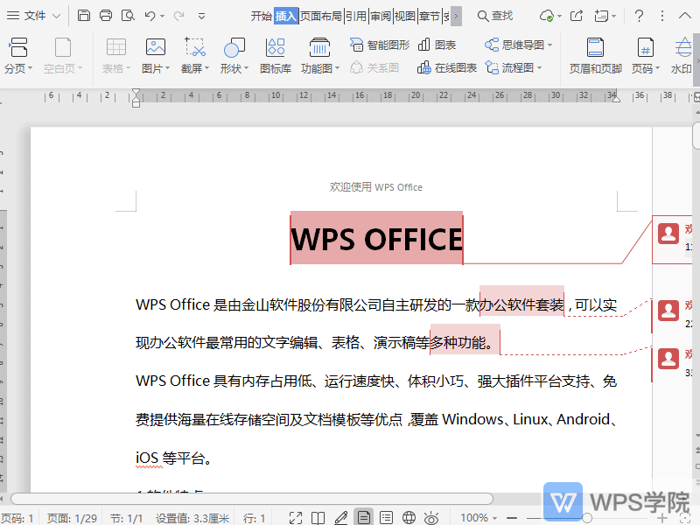The image size is (700, 525).
Task: Switch to 阅读版式 read layout view
Action: [318, 516]
